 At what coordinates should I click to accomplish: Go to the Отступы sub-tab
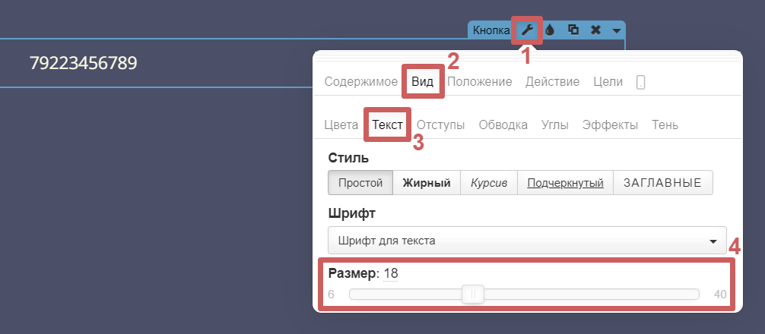[440, 124]
